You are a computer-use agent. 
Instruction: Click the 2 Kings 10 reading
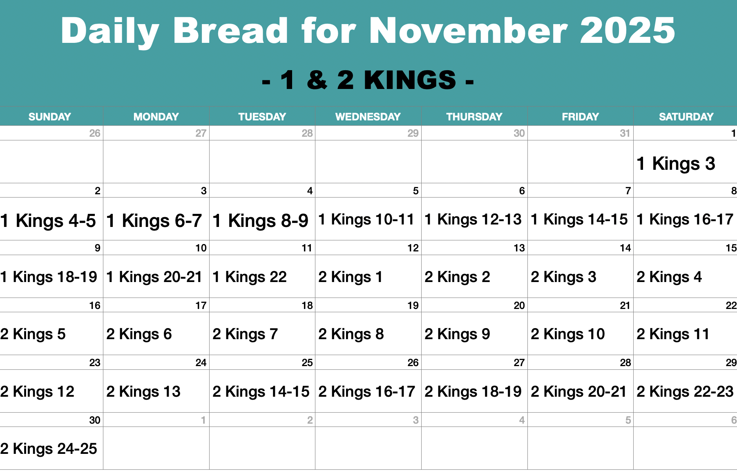[x=567, y=334]
